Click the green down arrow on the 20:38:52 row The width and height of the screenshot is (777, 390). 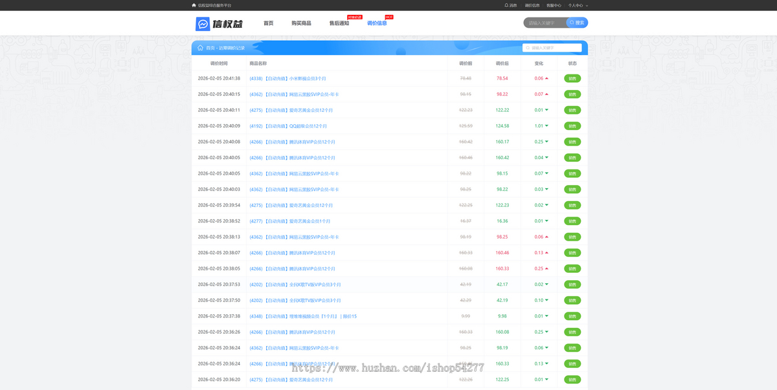pyautogui.click(x=546, y=221)
